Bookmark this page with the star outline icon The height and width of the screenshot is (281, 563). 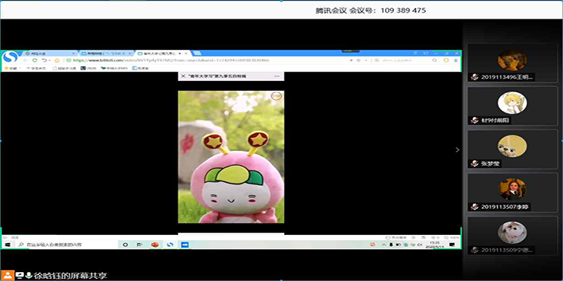(358, 60)
